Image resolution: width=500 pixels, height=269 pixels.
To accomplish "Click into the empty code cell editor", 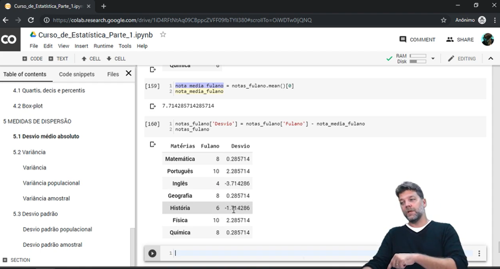I will [x=323, y=253].
